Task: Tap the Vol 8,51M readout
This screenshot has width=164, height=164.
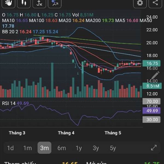Action: [x=83, y=15]
